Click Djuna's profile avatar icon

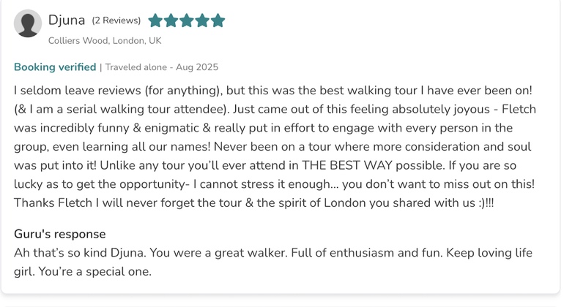point(28,24)
